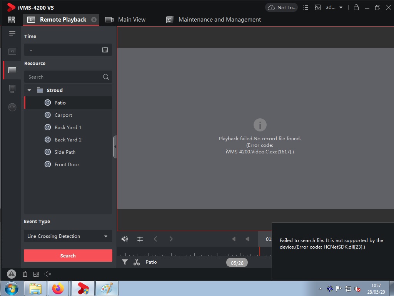Click the clip scissors icon
394x296 pixels.
tap(137, 262)
